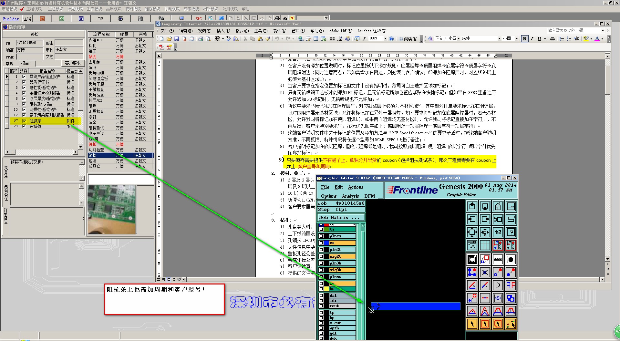Click the Print icon in Word toolbar
The image size is (620, 341).
201,39
